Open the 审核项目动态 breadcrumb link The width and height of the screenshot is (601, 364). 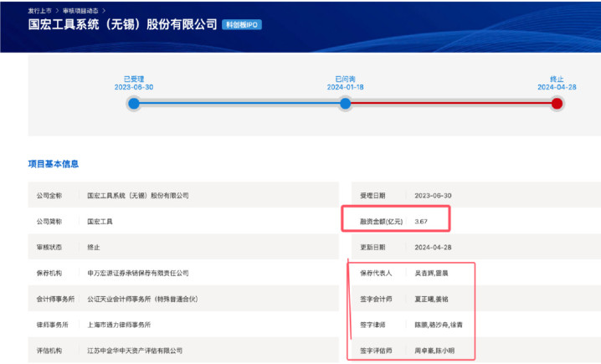[x=80, y=11]
